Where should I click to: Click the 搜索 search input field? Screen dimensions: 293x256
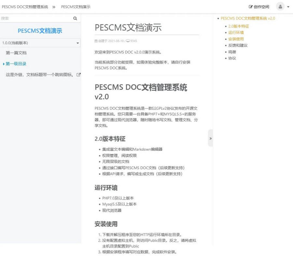36,18
